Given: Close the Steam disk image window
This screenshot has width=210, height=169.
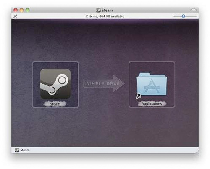Looking at the screenshot, I should click(16, 10).
